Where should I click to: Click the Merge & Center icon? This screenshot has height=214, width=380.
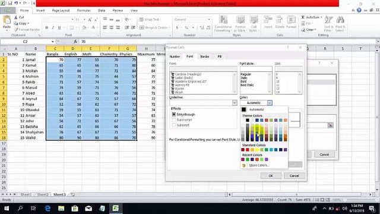(141, 28)
